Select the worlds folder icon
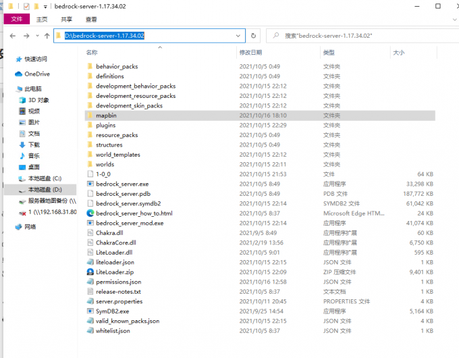Viewport: 459px width, 358px height. [90, 164]
